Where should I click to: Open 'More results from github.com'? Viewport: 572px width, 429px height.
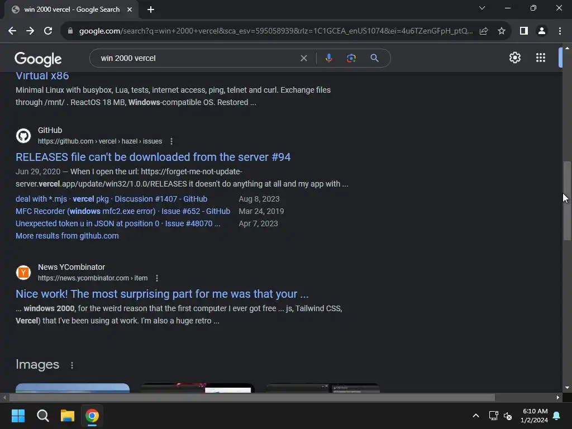67,236
